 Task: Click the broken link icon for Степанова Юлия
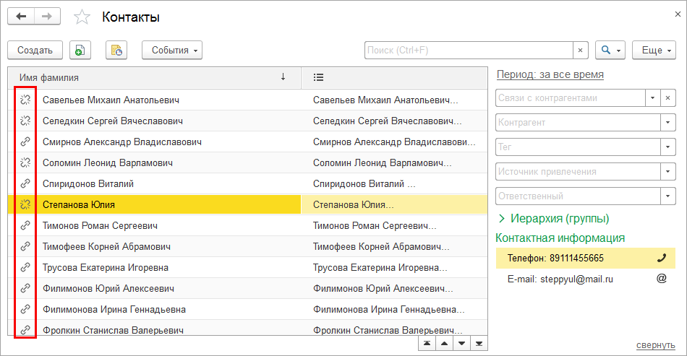coord(25,204)
